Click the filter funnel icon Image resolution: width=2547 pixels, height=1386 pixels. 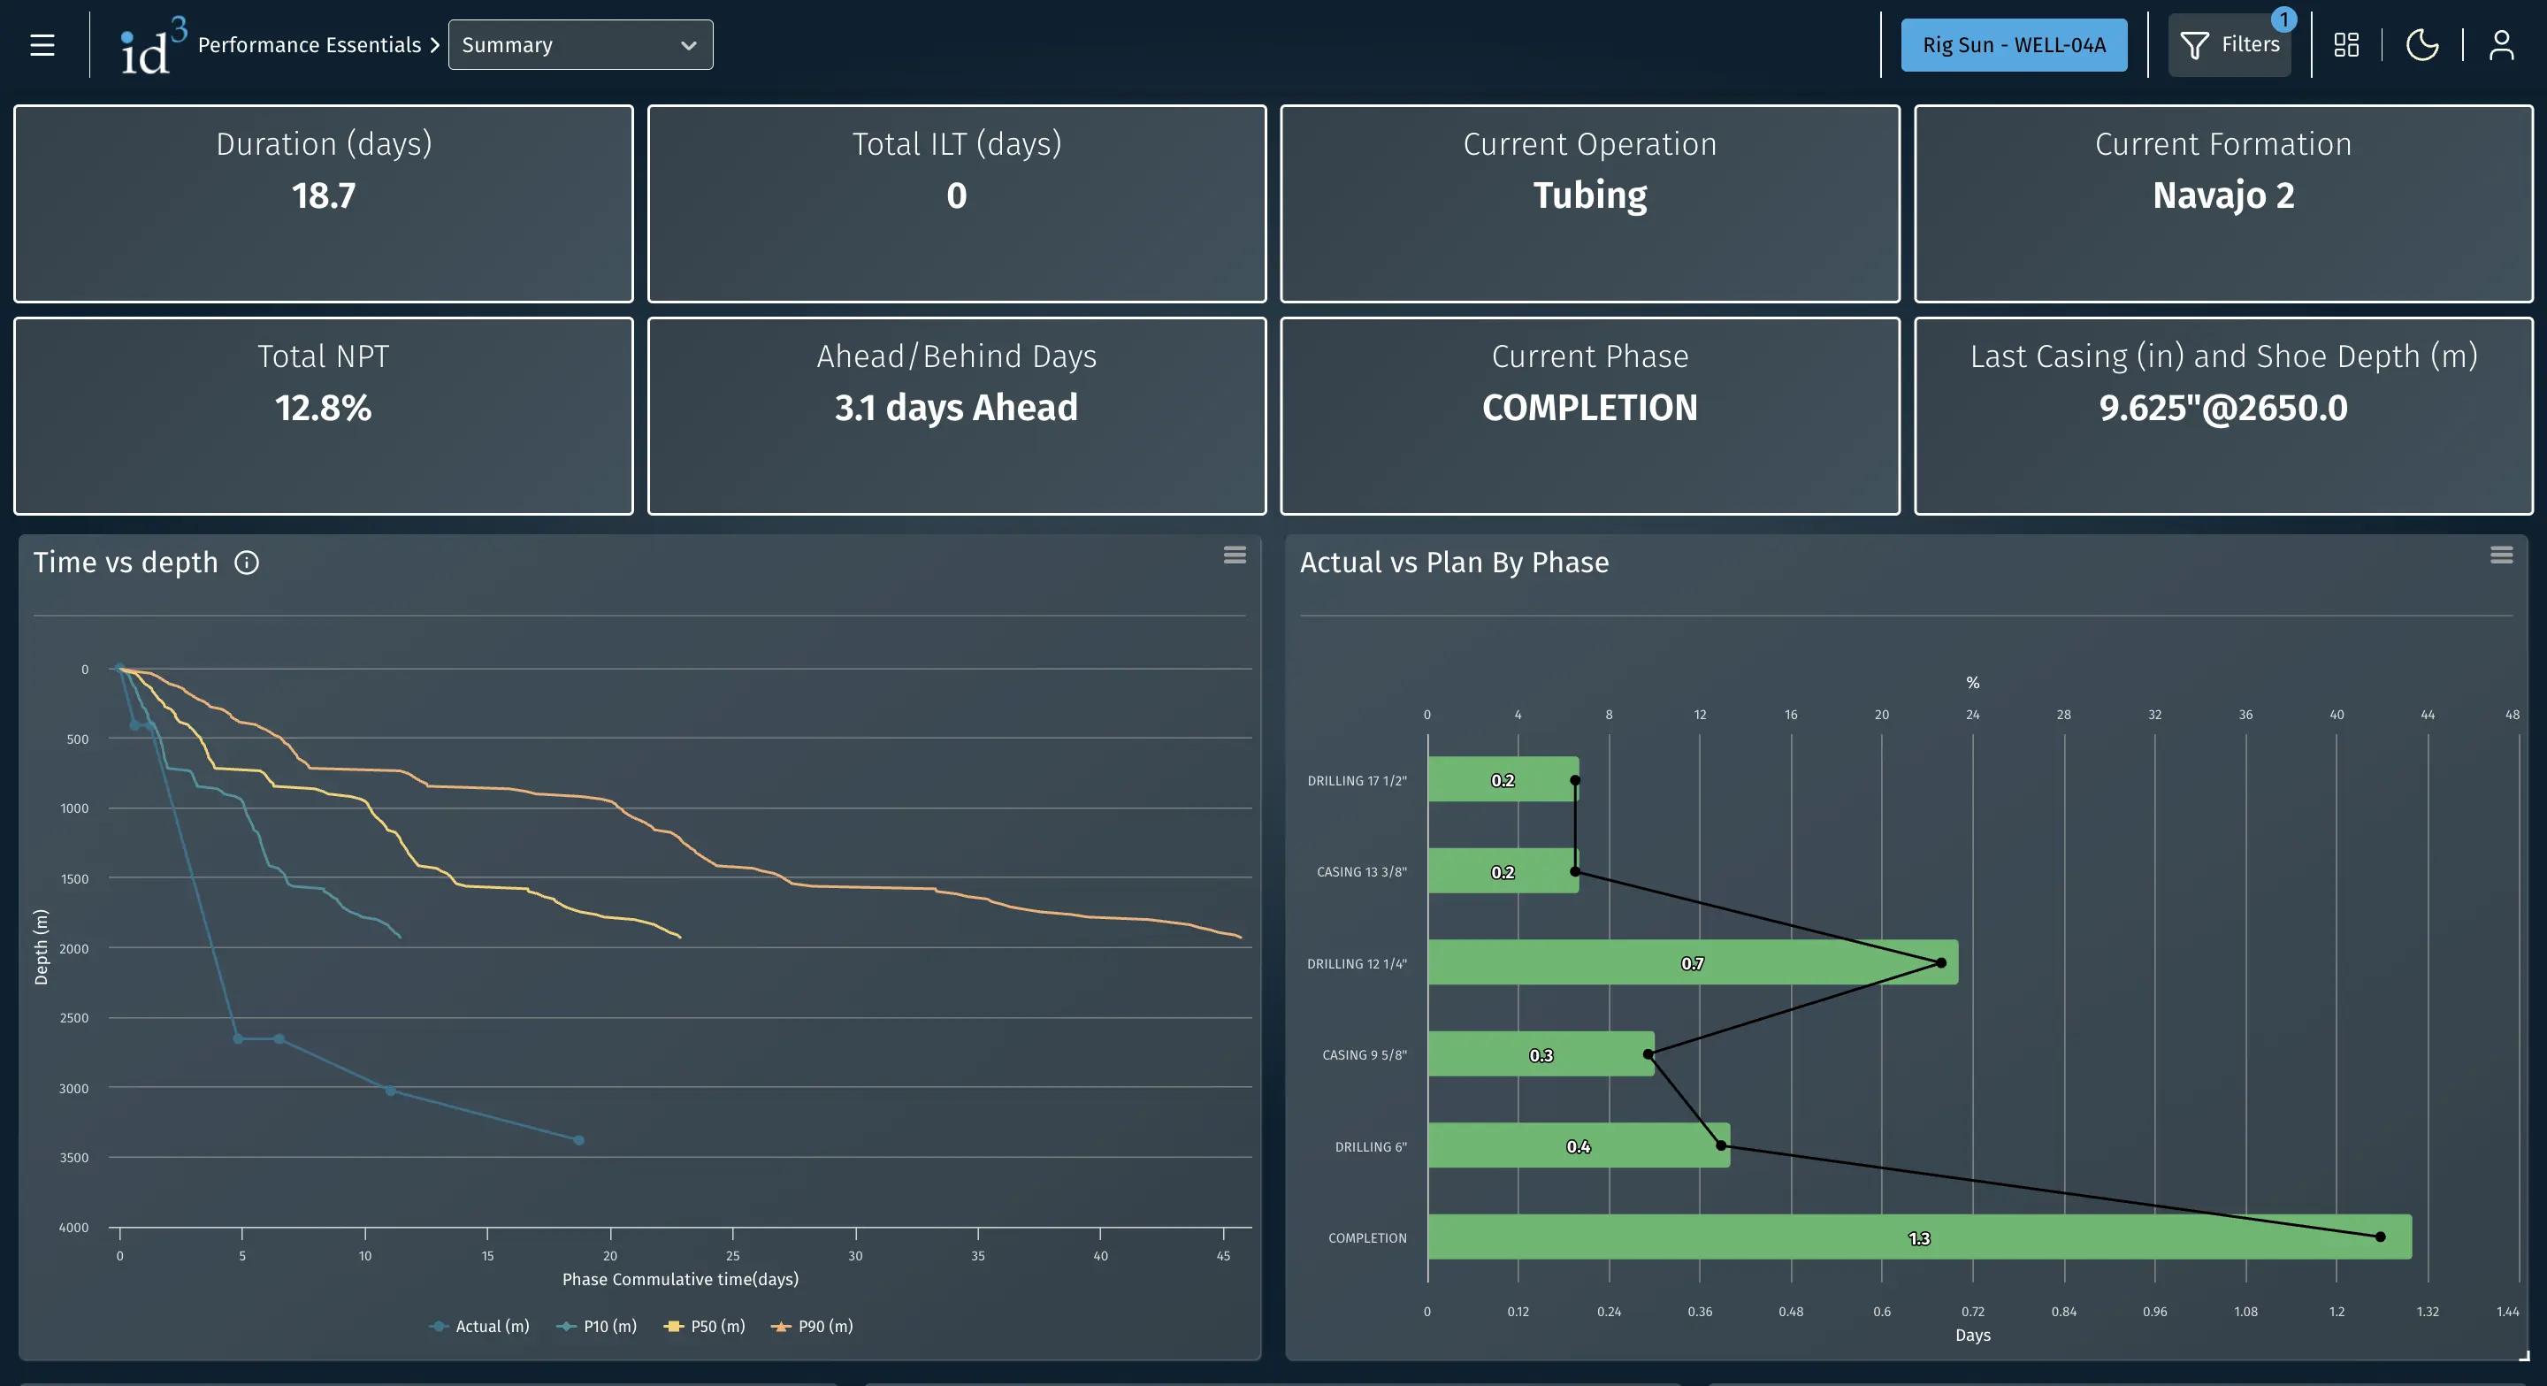pos(2195,44)
